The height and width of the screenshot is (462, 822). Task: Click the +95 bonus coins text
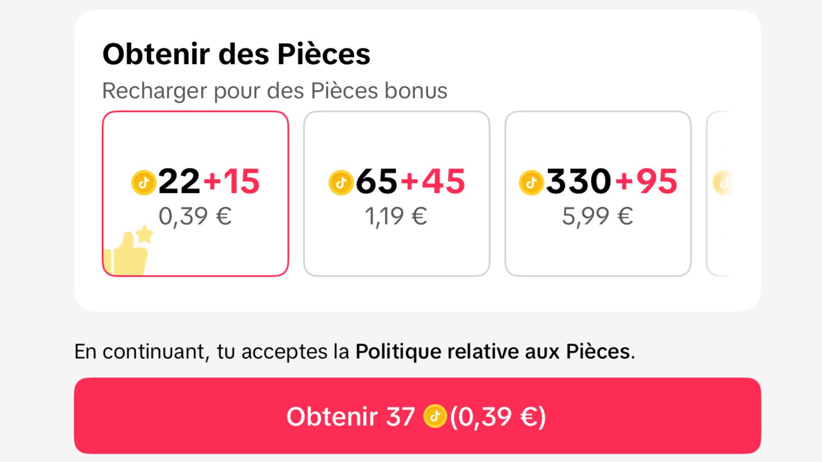click(x=646, y=181)
